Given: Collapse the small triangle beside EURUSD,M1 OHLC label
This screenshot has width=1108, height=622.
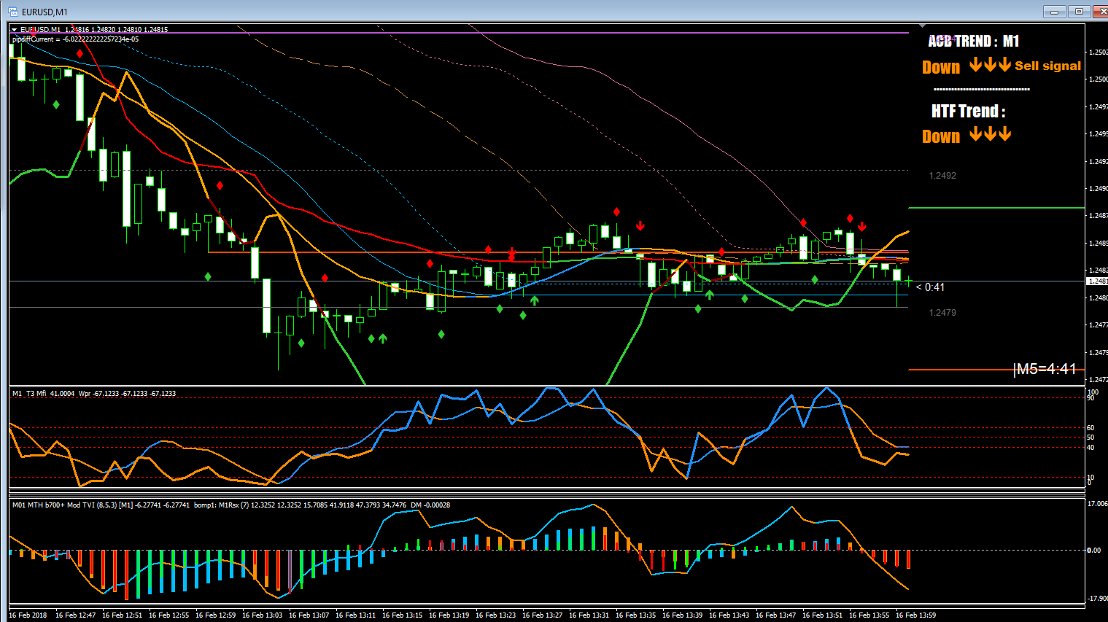Looking at the screenshot, I should click(14, 30).
